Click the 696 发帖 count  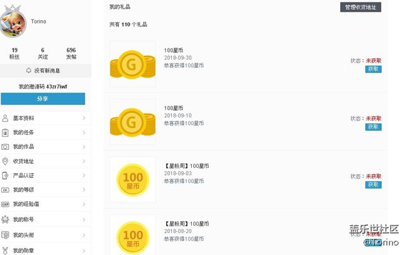tap(71, 53)
